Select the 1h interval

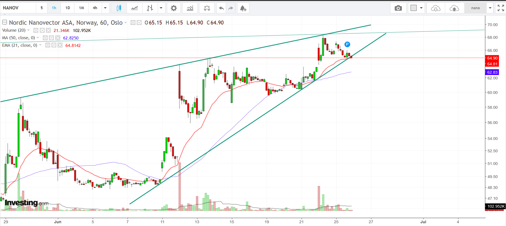coord(54,8)
